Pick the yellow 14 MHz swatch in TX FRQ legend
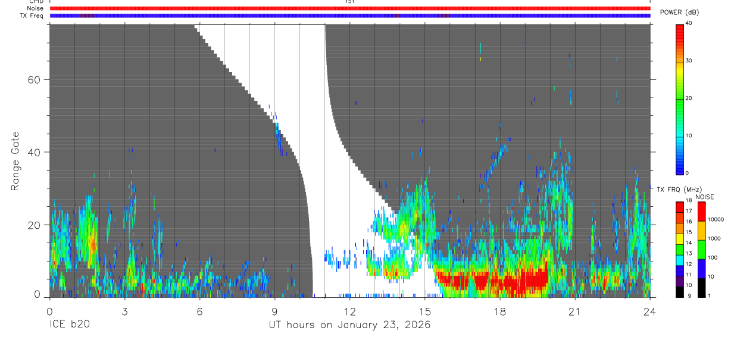Image resolution: width=731 pixels, height=337 pixels. [x=680, y=240]
